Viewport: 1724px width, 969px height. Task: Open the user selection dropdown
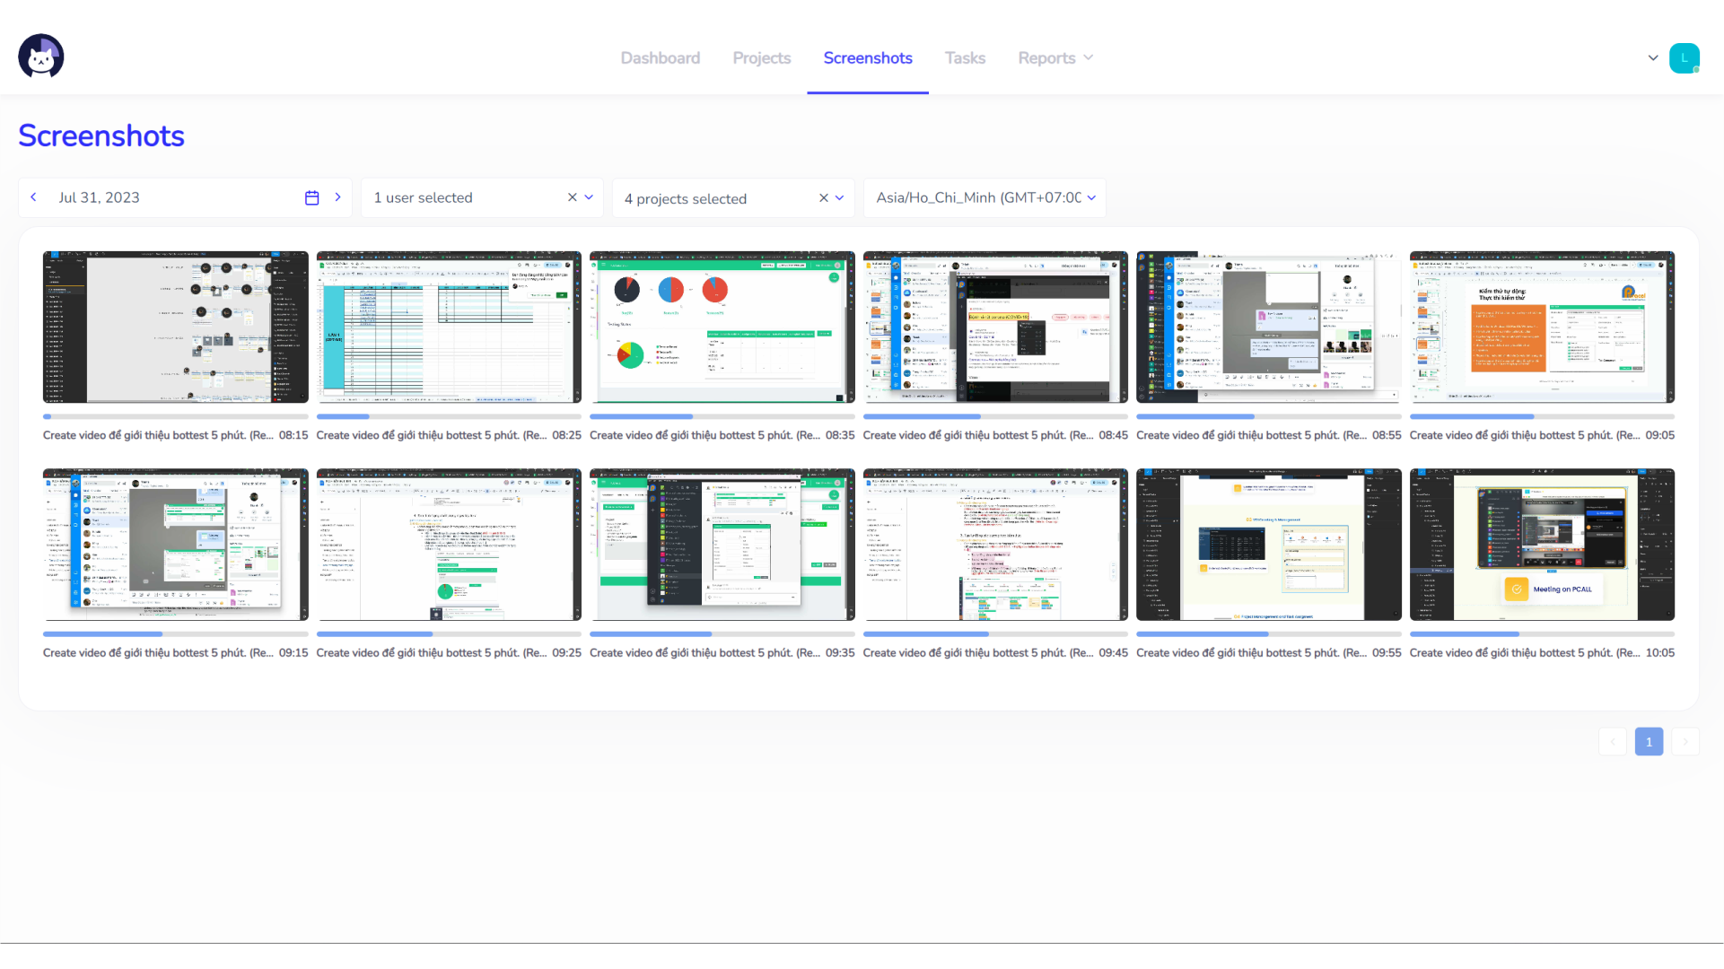coord(589,197)
